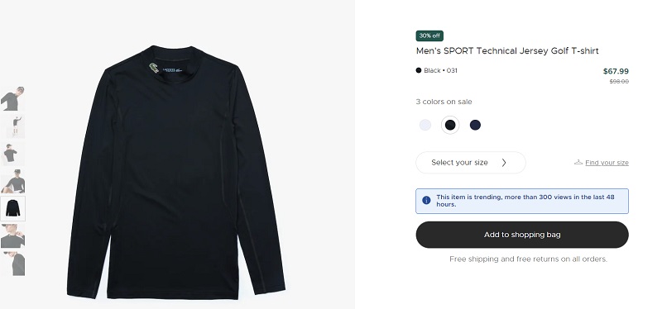Viewport: 662px width, 309px height.
Task: Open the last thumbnail showing sleeve detail
Action: click(x=12, y=264)
